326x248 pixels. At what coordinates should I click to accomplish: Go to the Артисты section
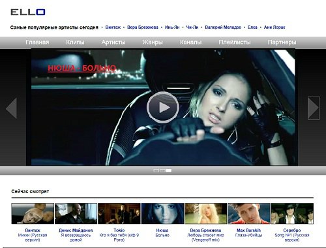point(113,42)
